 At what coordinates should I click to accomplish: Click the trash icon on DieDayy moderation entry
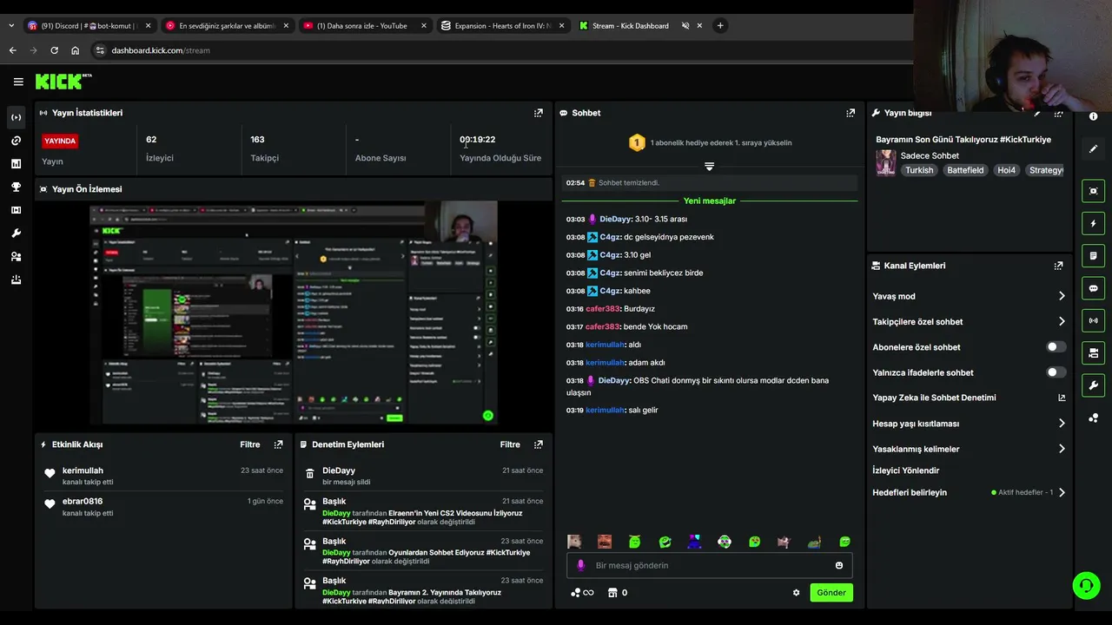(309, 474)
